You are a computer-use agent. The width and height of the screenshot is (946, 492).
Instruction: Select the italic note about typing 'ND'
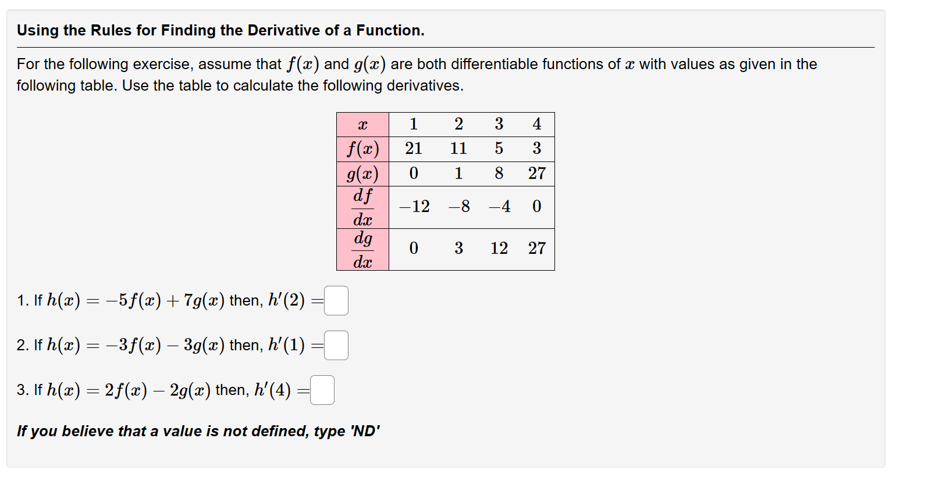(198, 431)
